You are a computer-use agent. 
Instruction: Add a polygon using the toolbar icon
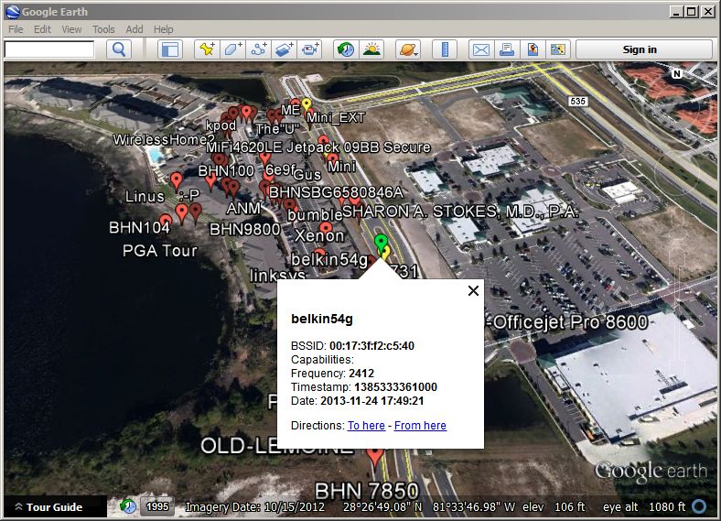point(232,49)
